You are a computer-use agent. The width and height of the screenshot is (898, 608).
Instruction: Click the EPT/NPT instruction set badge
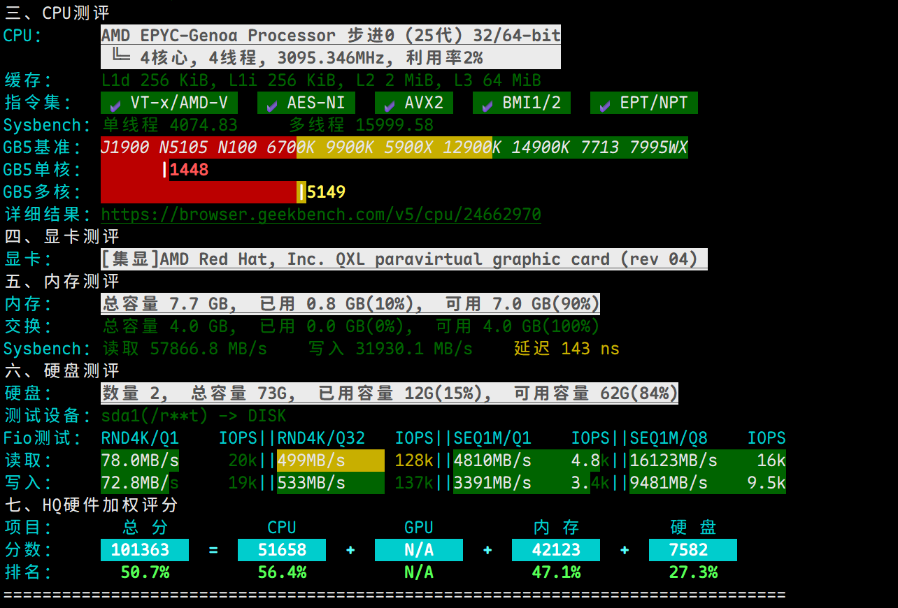click(644, 103)
